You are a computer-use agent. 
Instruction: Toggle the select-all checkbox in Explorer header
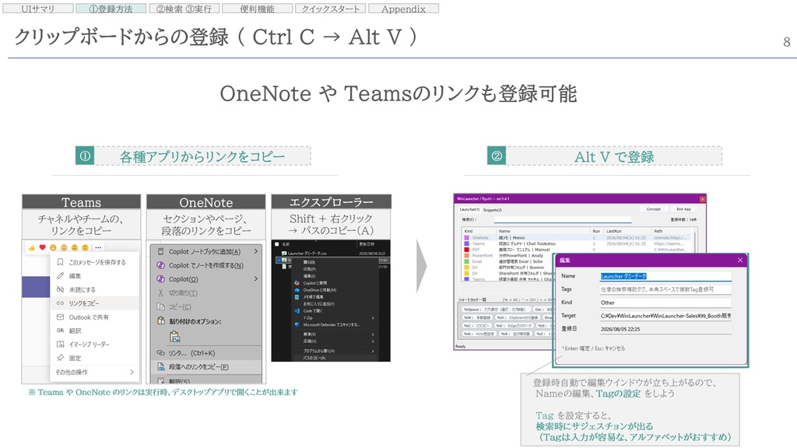point(277,244)
